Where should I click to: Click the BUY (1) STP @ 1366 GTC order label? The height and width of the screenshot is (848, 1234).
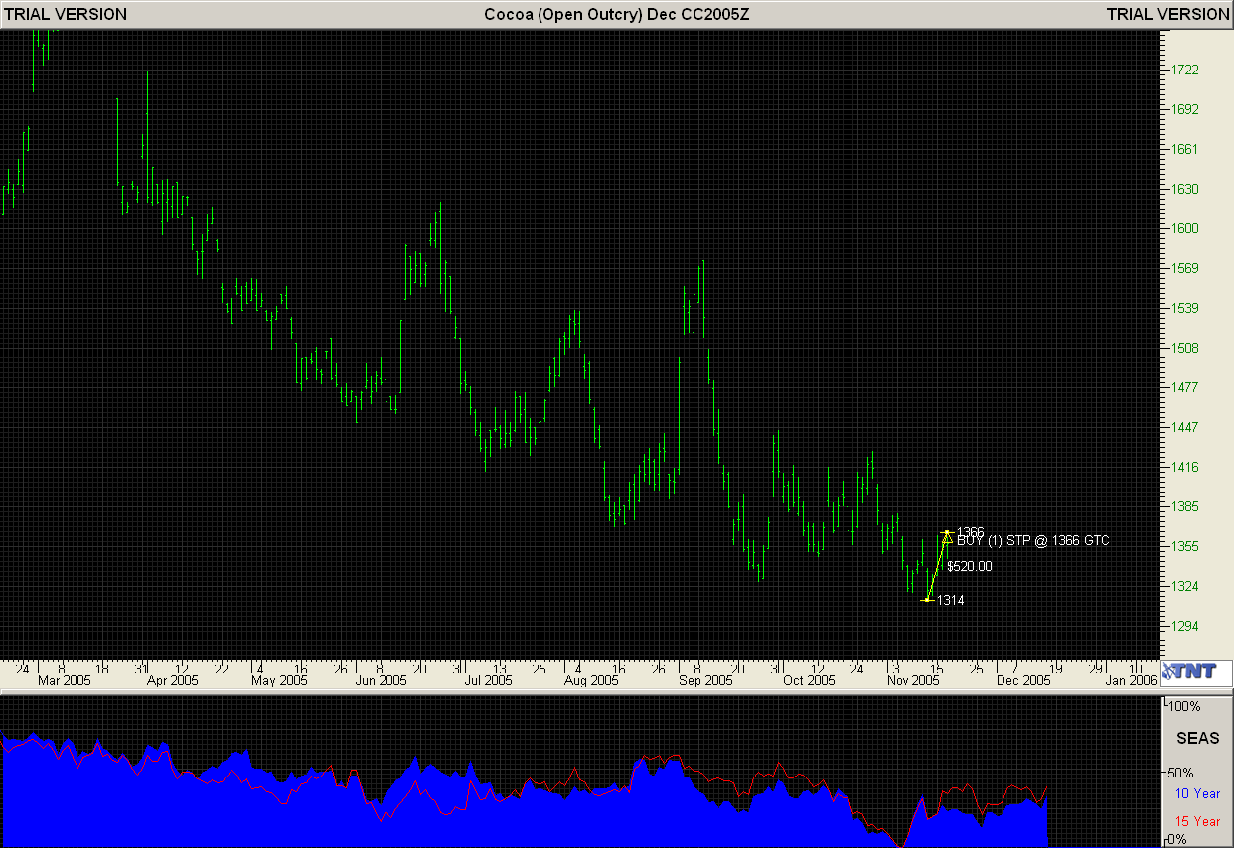coord(1032,541)
